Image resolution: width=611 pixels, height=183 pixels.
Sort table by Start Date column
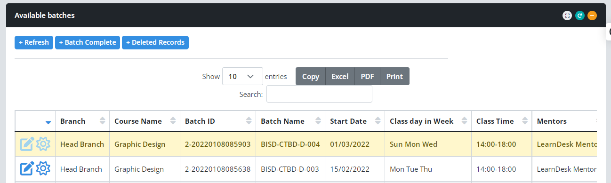click(355, 121)
